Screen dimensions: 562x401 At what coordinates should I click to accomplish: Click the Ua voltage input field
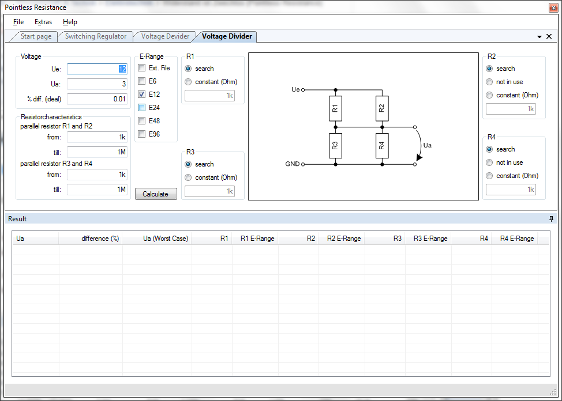[x=97, y=84]
